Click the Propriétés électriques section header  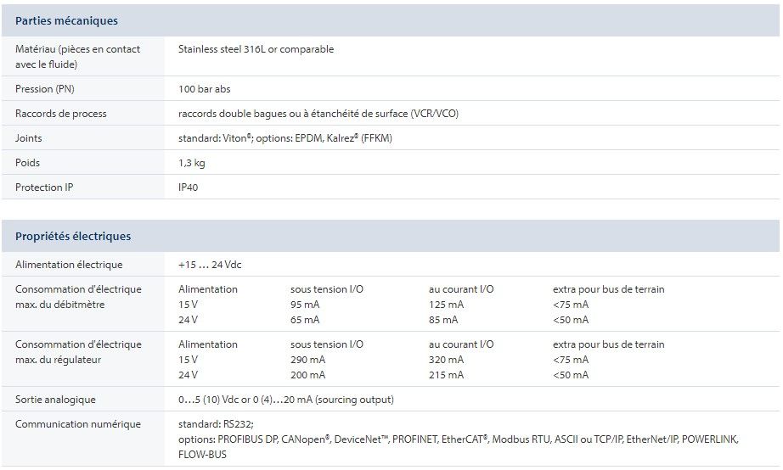(x=73, y=236)
